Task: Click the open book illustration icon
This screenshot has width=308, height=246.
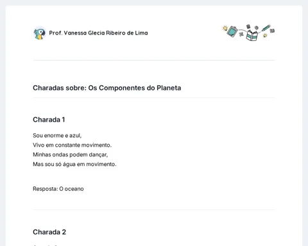Action: click(x=252, y=35)
